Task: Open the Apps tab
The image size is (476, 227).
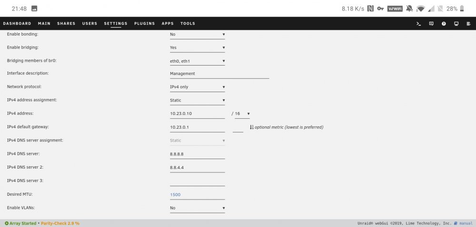Action: [168, 24]
